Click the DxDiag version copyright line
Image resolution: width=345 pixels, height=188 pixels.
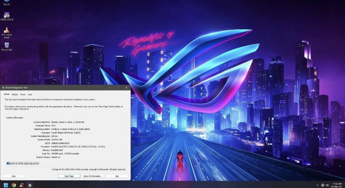(89, 169)
